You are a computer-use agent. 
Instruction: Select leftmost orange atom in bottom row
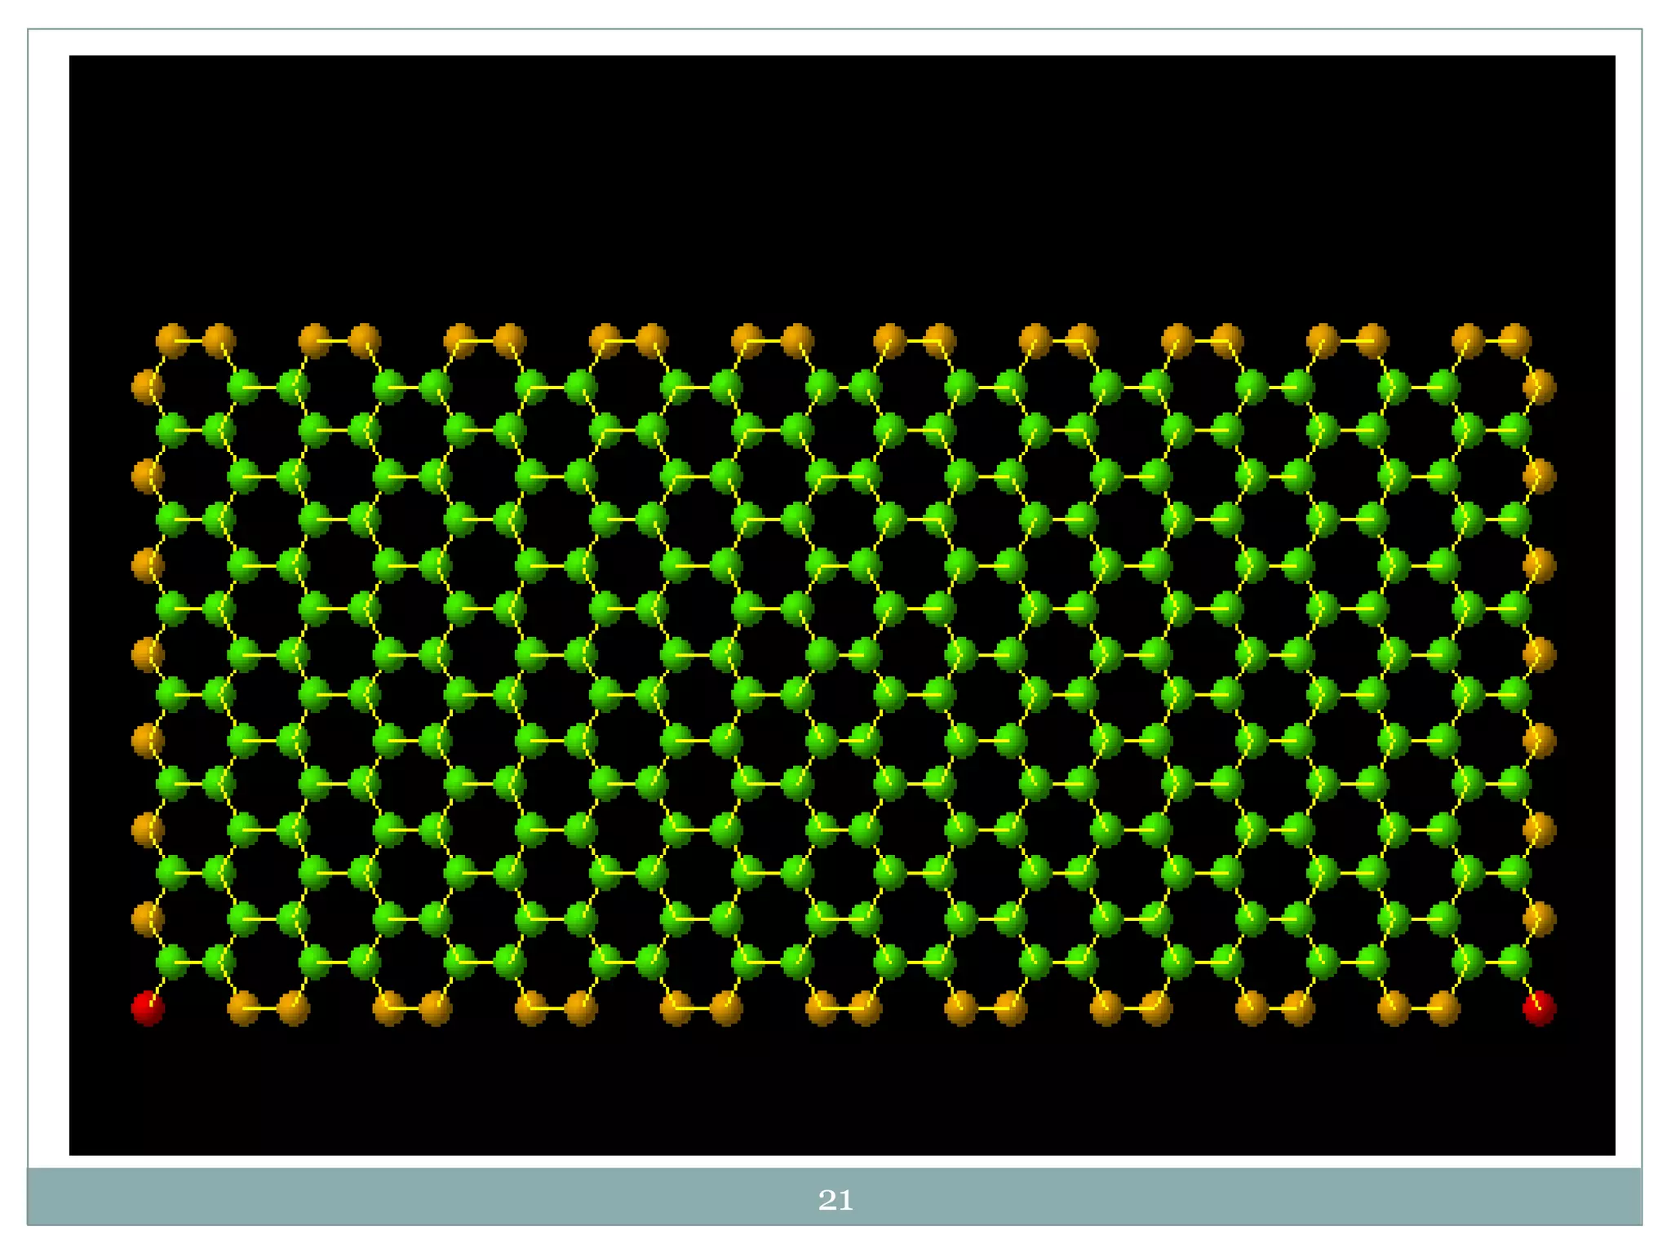(x=243, y=1008)
